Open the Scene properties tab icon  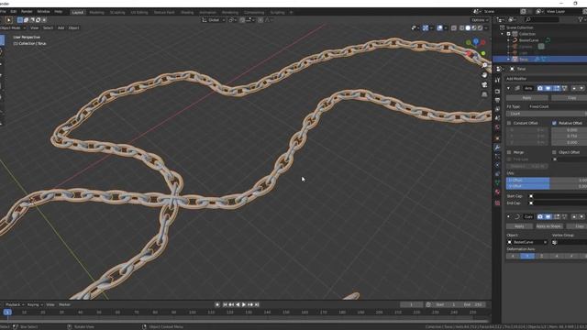497,118
